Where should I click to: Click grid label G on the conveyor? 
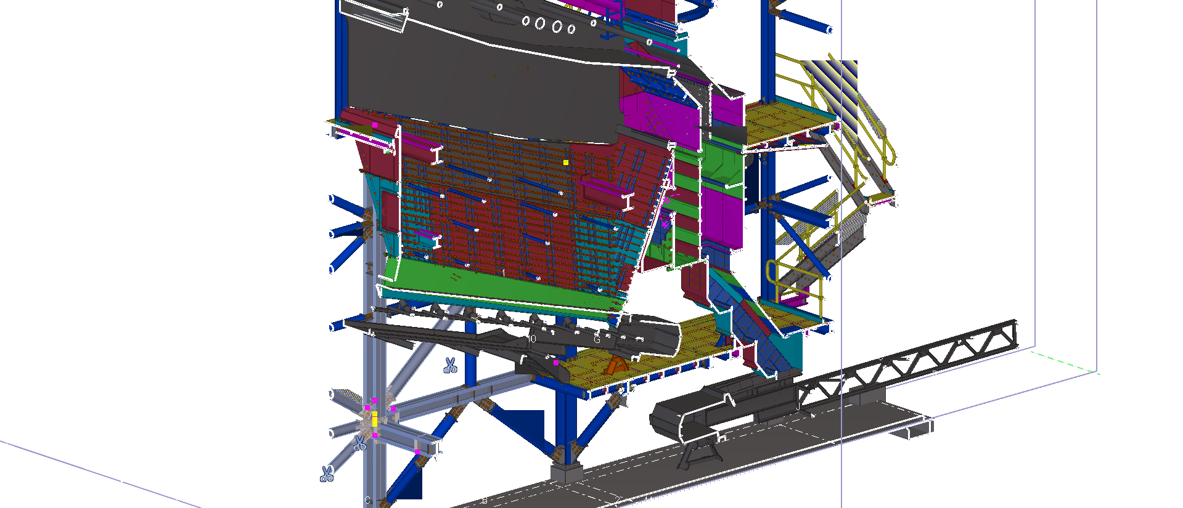click(x=597, y=339)
